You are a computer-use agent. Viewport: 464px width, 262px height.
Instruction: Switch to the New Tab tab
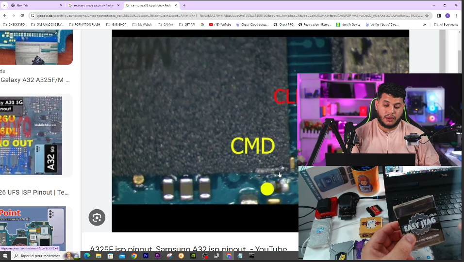click(35, 5)
